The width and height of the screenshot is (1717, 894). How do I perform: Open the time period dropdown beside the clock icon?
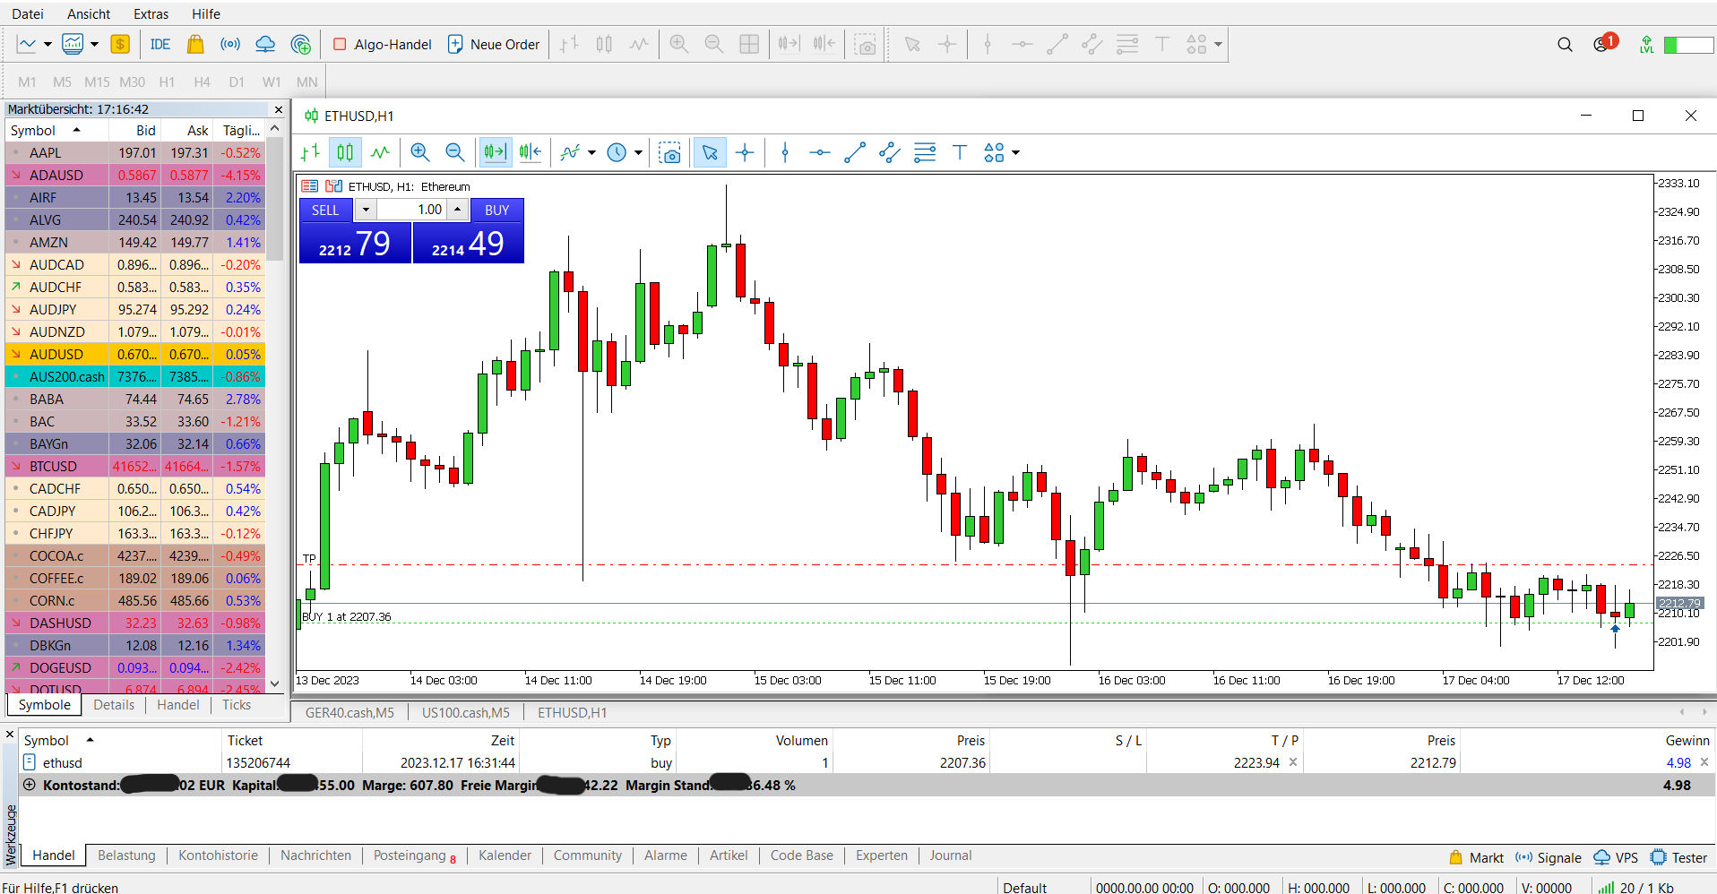pyautogui.click(x=636, y=152)
